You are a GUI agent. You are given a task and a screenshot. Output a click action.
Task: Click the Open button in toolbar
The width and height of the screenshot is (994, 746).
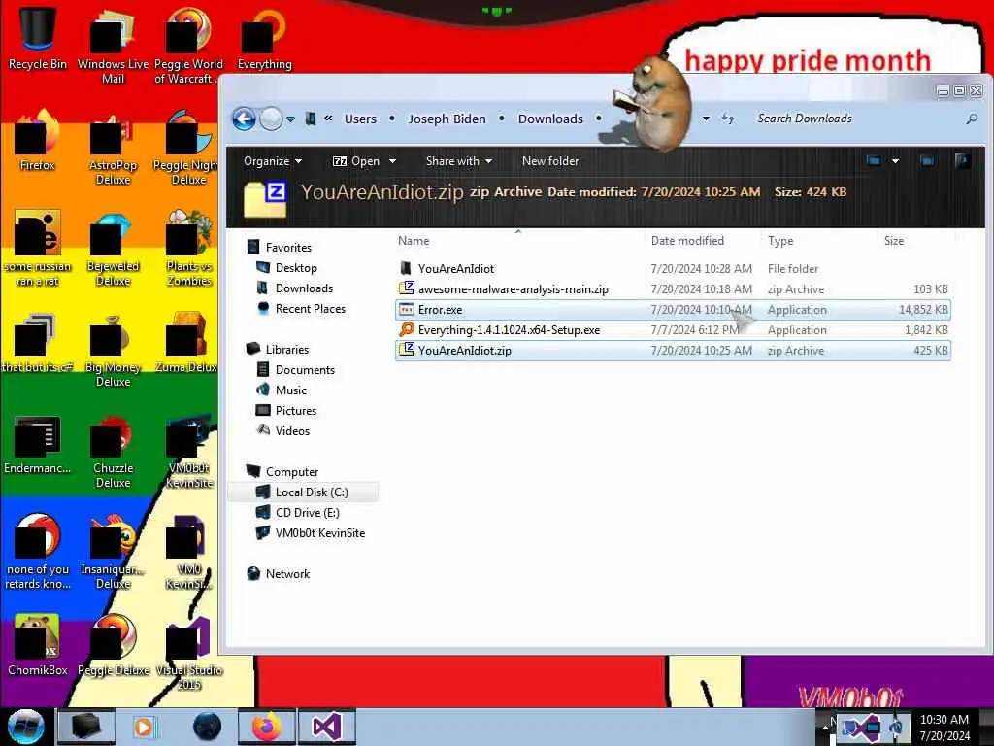(356, 161)
